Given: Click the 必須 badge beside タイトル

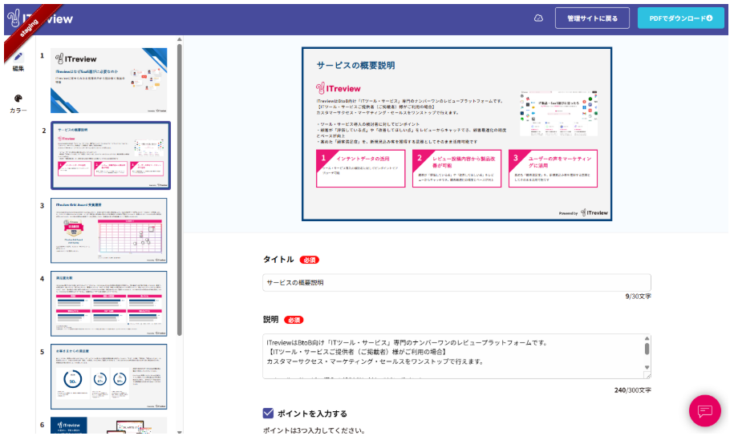Looking at the screenshot, I should [309, 260].
